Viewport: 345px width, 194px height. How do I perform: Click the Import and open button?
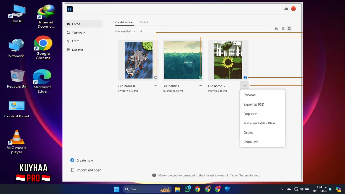tap(86, 170)
